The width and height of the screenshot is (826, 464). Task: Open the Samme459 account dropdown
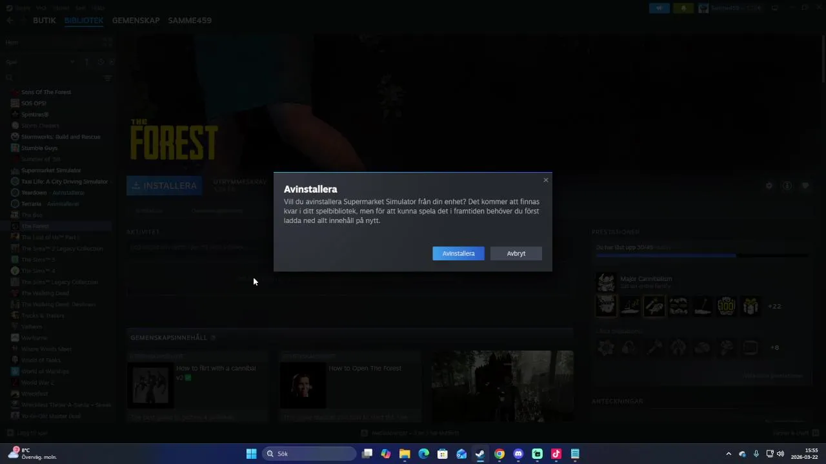[x=730, y=8]
